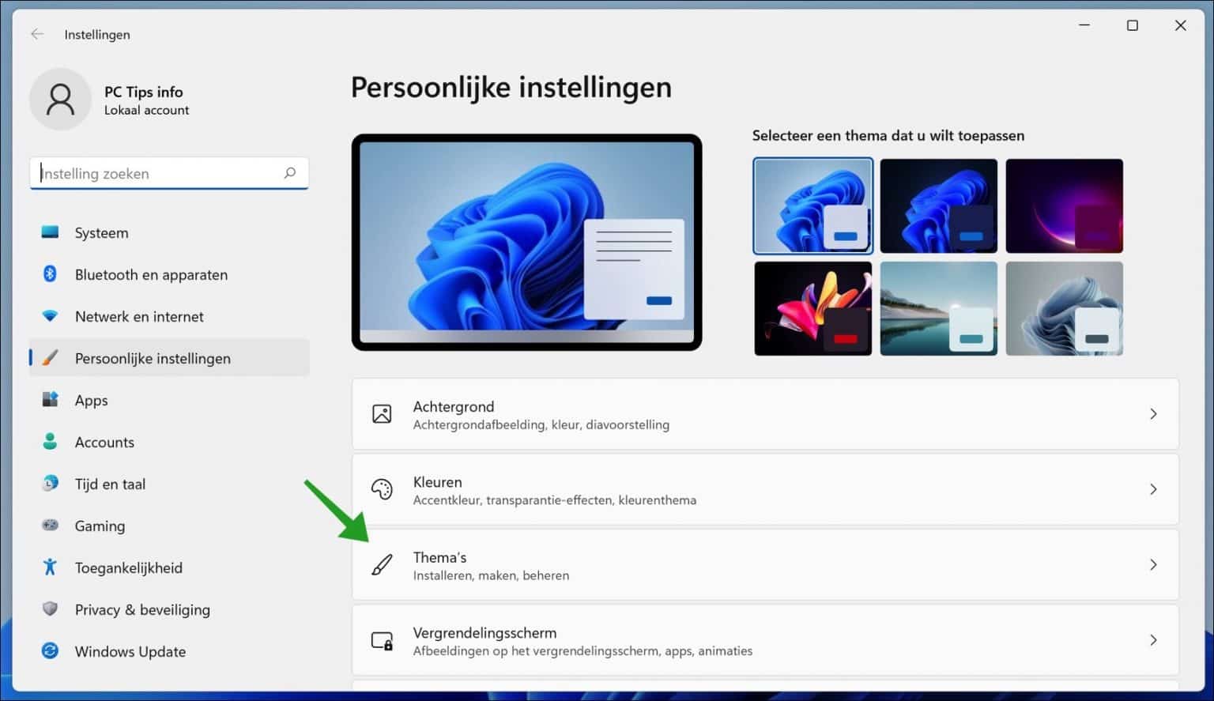Viewport: 1214px width, 701px height.
Task: Select the dark blue flower theme thumbnail
Action: pos(938,205)
